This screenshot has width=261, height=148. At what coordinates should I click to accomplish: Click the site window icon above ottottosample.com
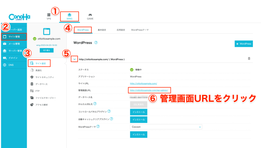tap(47, 31)
